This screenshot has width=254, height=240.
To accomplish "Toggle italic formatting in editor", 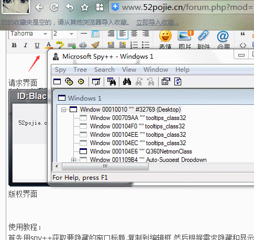I will coord(26,45).
